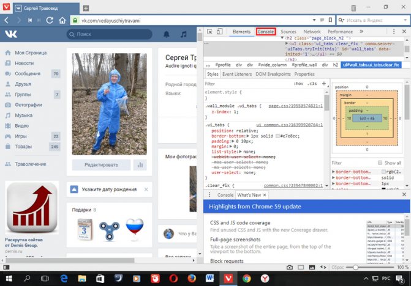
Task: Bookmark this page icon in address bar
Action: coord(330,20)
